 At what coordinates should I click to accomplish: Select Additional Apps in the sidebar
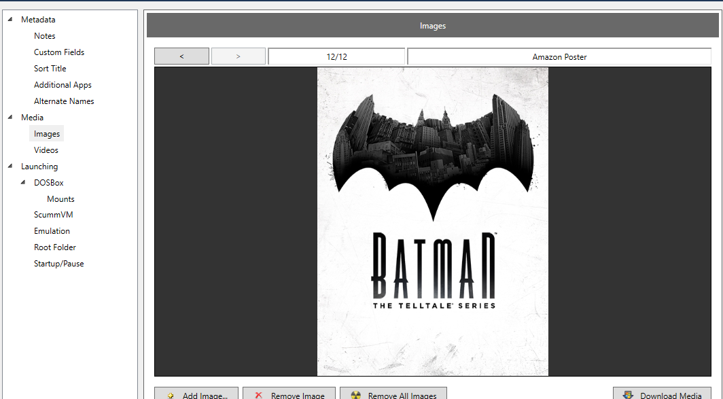point(63,85)
